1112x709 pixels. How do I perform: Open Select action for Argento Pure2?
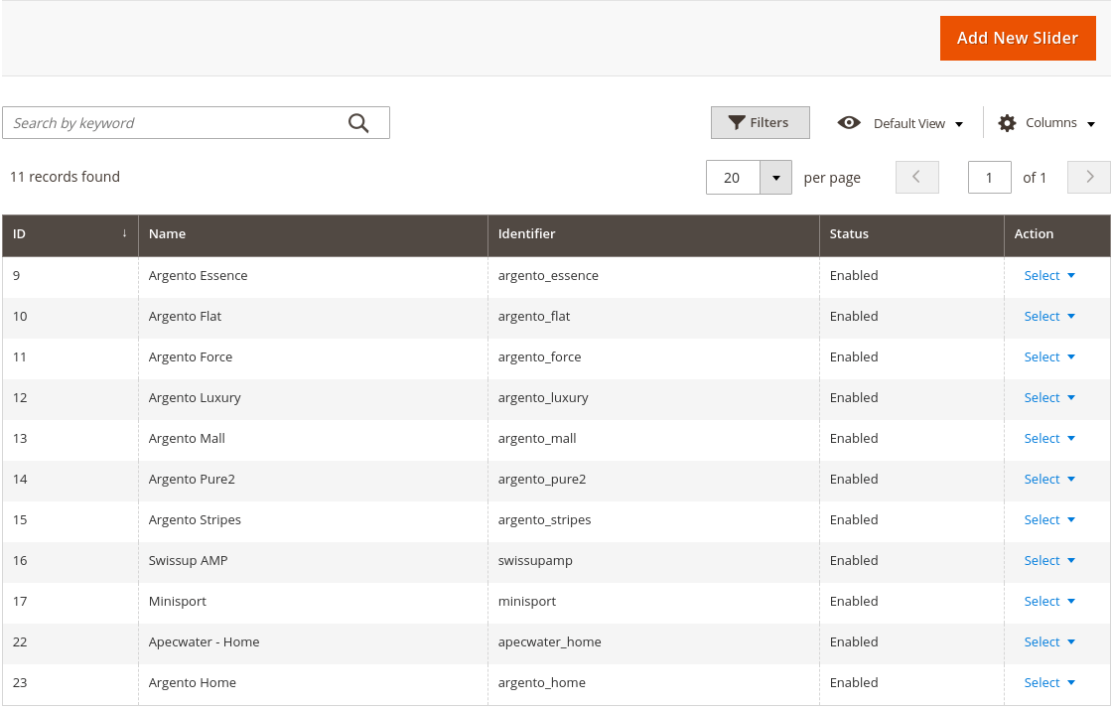tap(1049, 480)
